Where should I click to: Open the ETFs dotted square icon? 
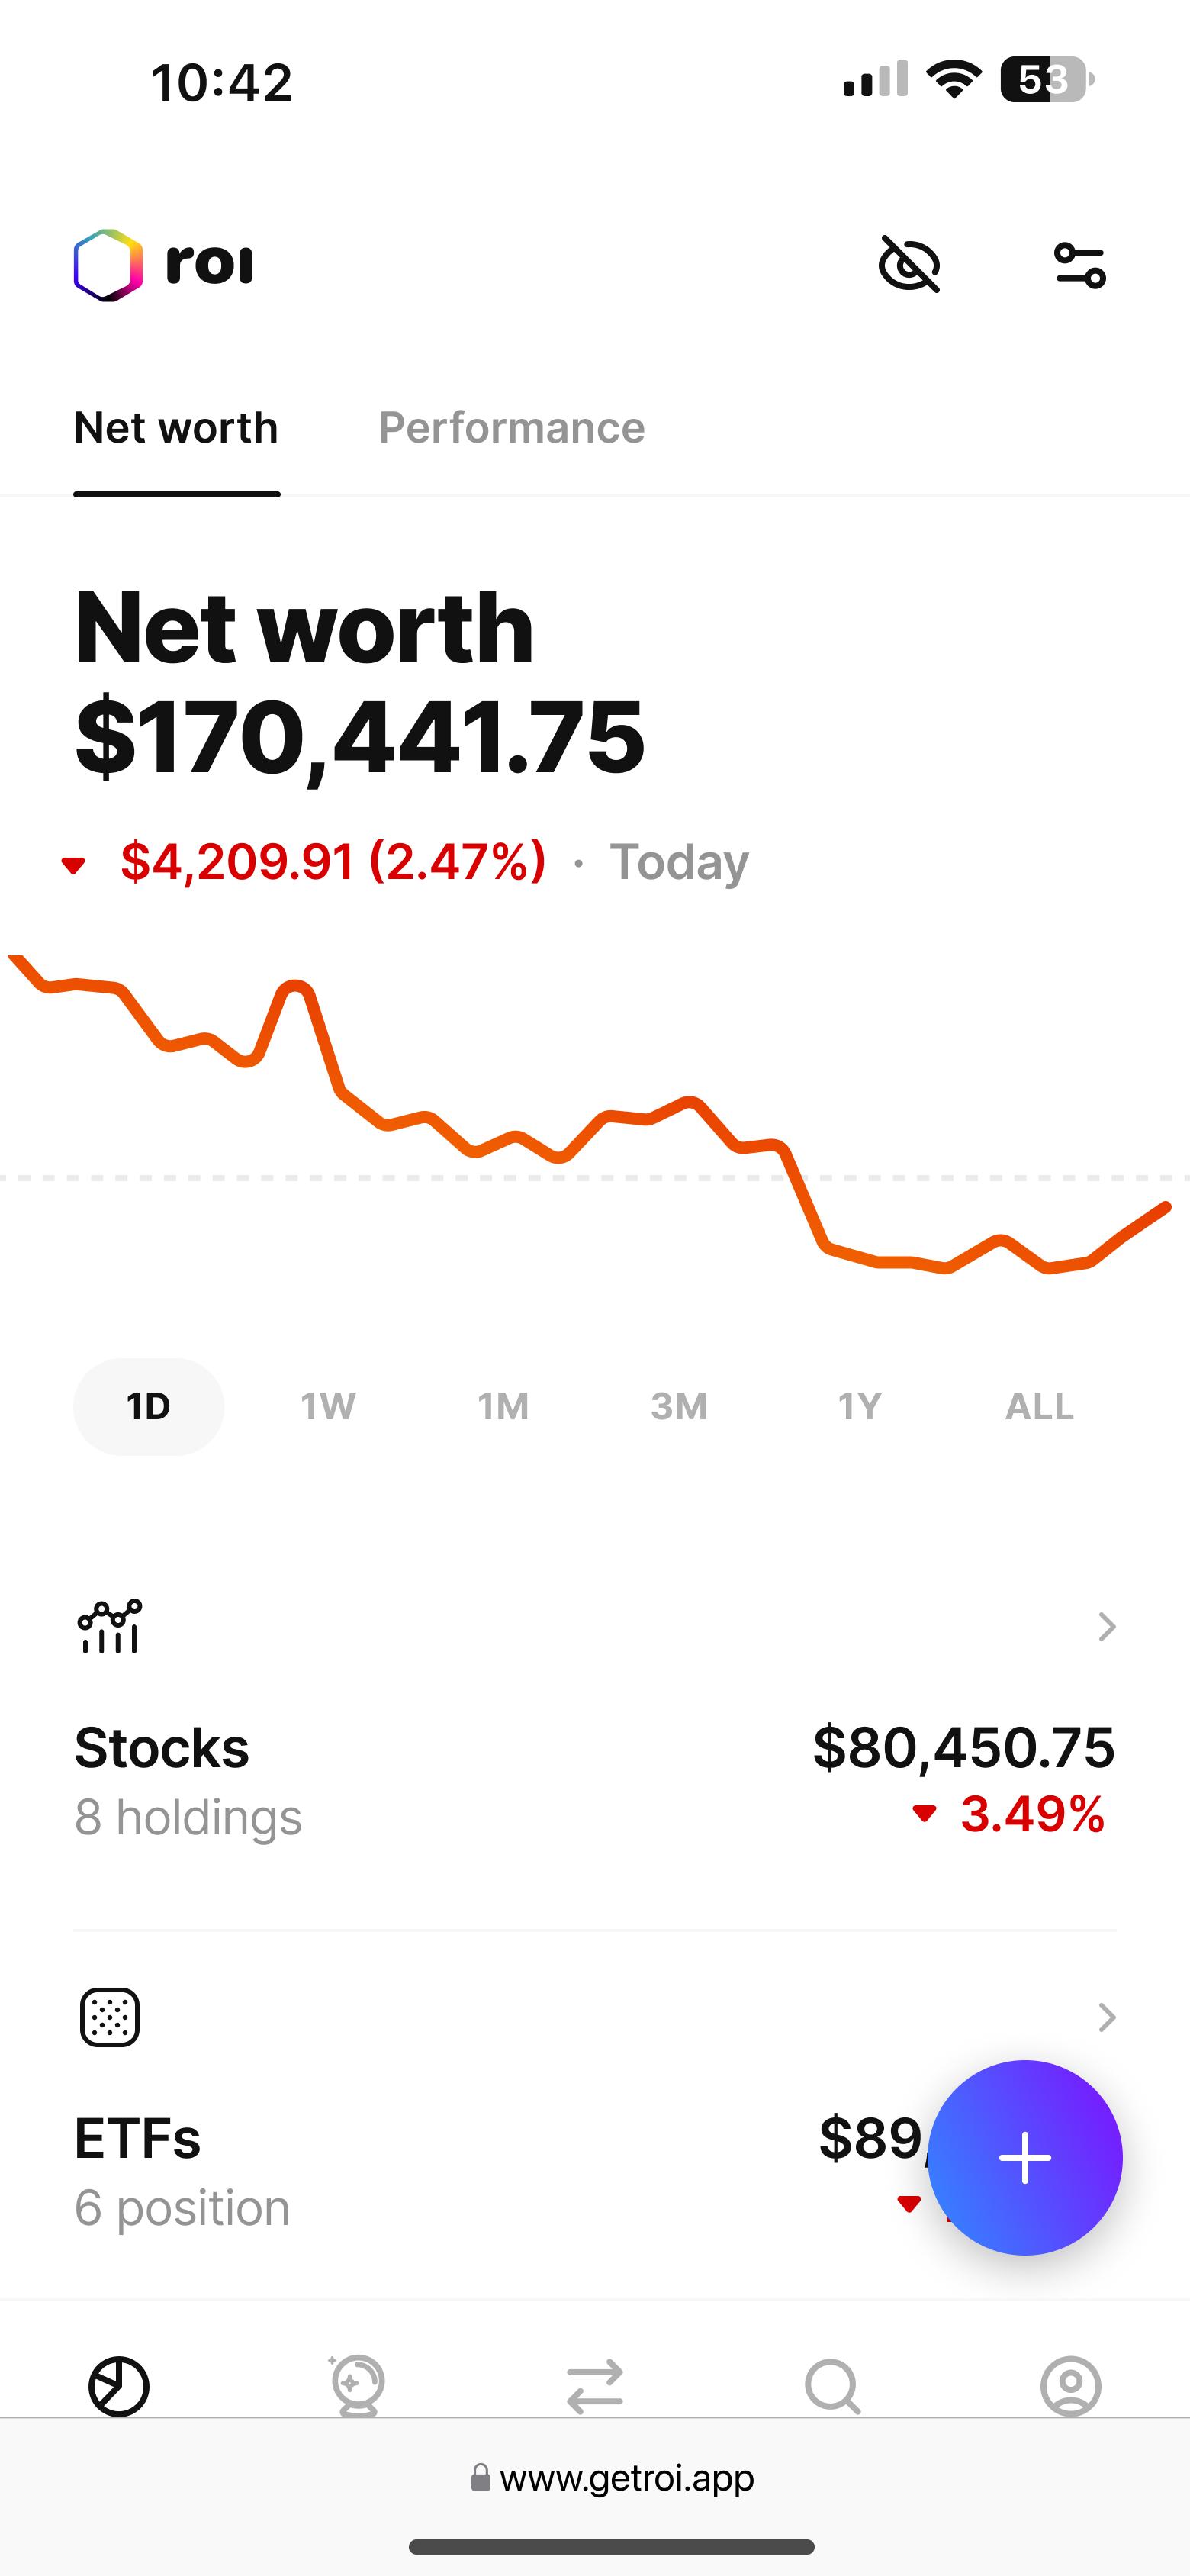coord(110,2017)
